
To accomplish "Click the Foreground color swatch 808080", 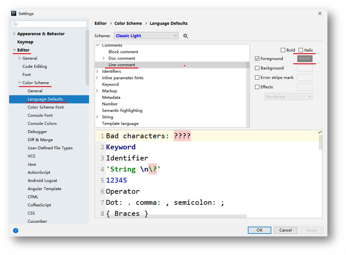I will point(305,58).
